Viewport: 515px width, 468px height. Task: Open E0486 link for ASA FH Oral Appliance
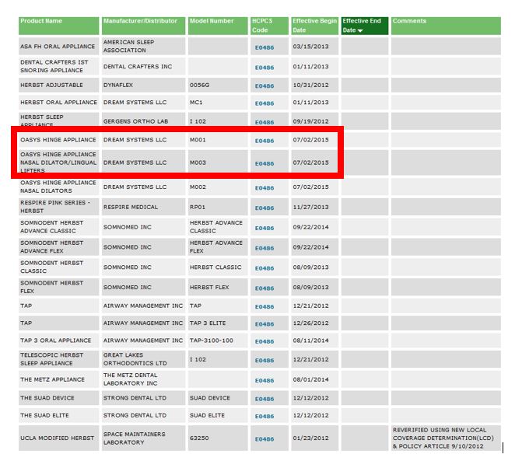265,47
